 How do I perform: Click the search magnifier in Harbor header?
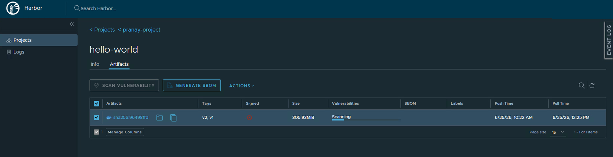coord(77,8)
